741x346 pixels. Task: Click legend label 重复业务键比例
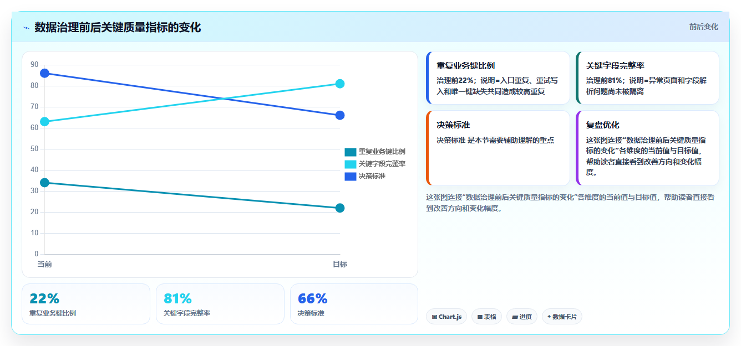point(382,152)
